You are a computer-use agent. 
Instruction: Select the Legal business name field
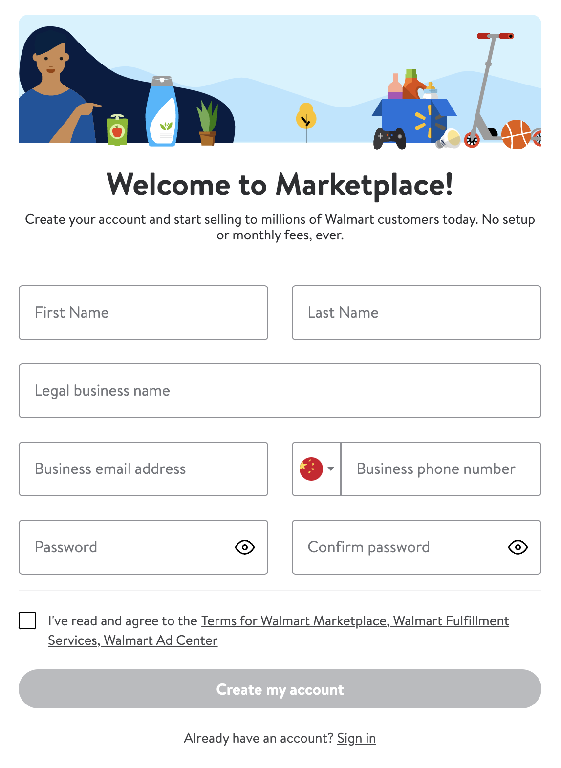coord(280,390)
